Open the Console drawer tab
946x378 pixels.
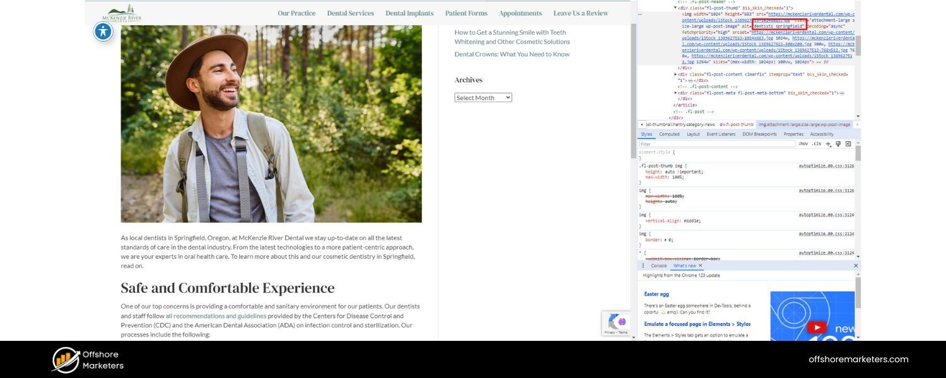[658, 265]
